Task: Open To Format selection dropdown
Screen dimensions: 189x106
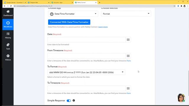Action: [x=86, y=72]
